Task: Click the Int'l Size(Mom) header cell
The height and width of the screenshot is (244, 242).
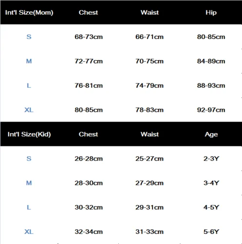Action: (29, 13)
